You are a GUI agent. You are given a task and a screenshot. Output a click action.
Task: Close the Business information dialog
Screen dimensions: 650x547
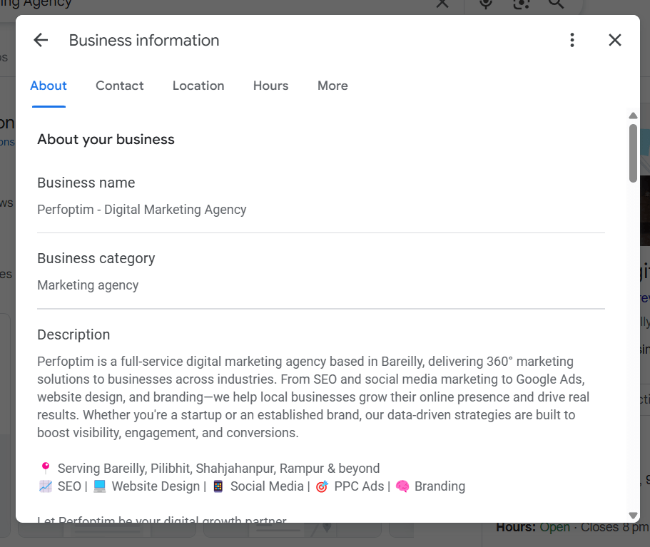click(x=615, y=40)
